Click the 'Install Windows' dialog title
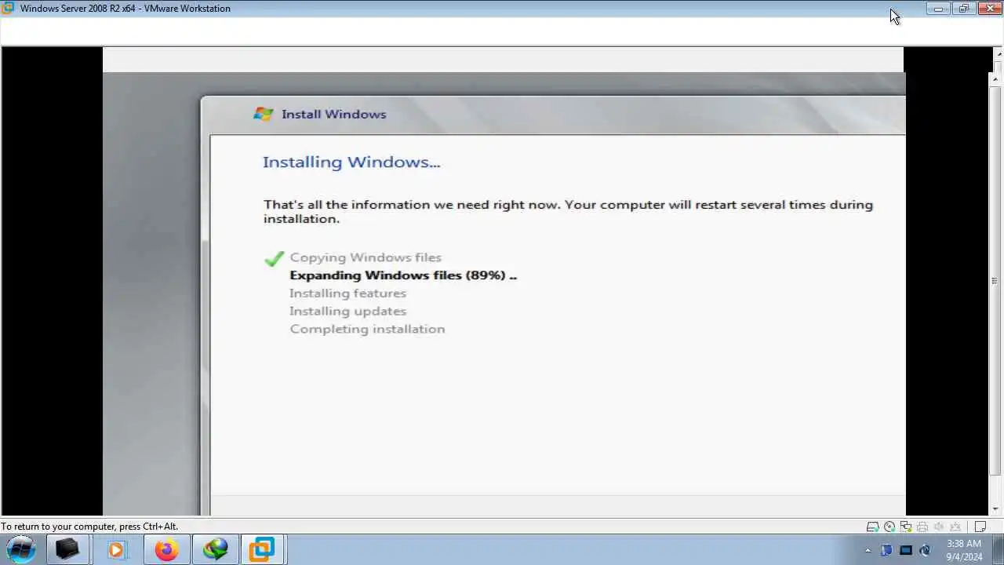Viewport: 1004px width, 565px height. click(x=333, y=115)
